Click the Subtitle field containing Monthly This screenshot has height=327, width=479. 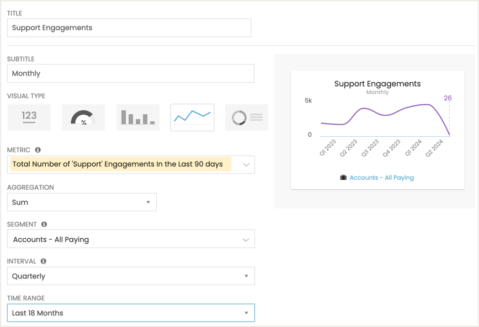131,73
